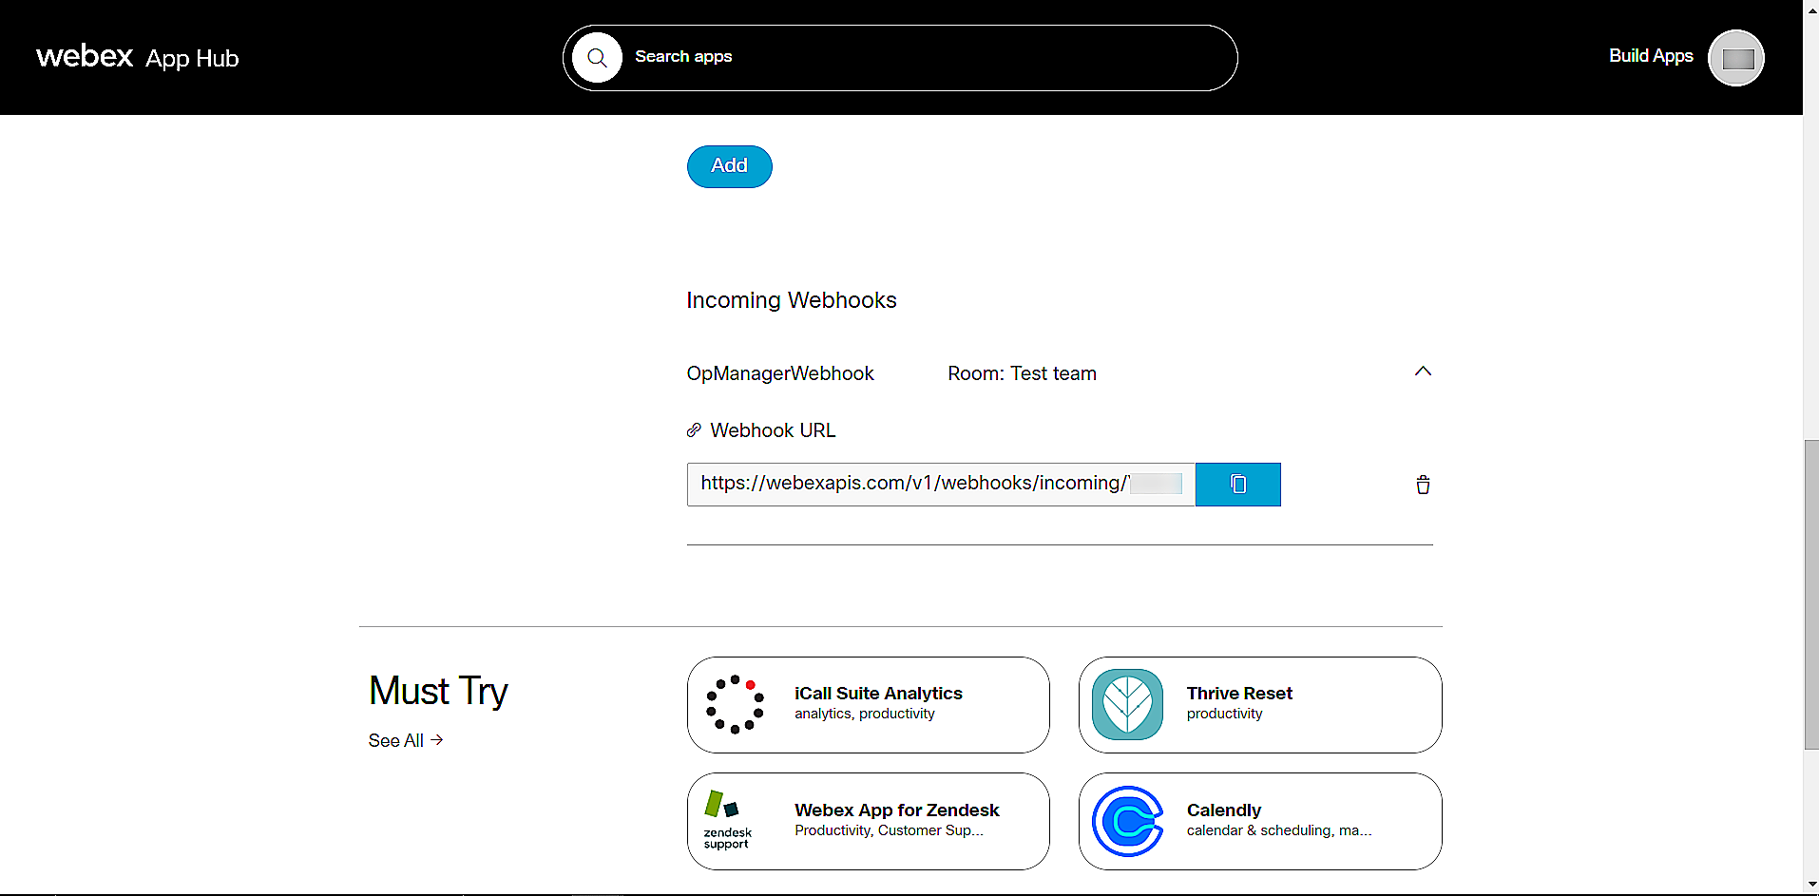Open the Build Apps menu item

click(1650, 56)
